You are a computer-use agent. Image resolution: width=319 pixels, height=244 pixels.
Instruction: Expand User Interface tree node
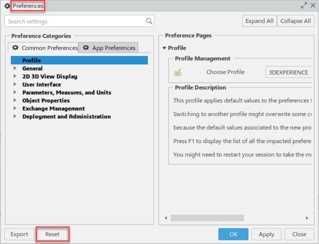15,85
